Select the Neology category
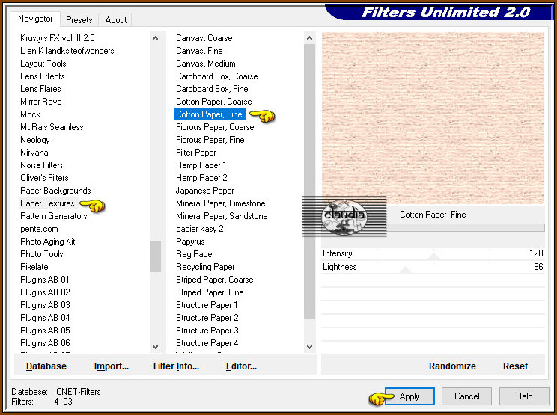This screenshot has height=415, width=557. 35,140
